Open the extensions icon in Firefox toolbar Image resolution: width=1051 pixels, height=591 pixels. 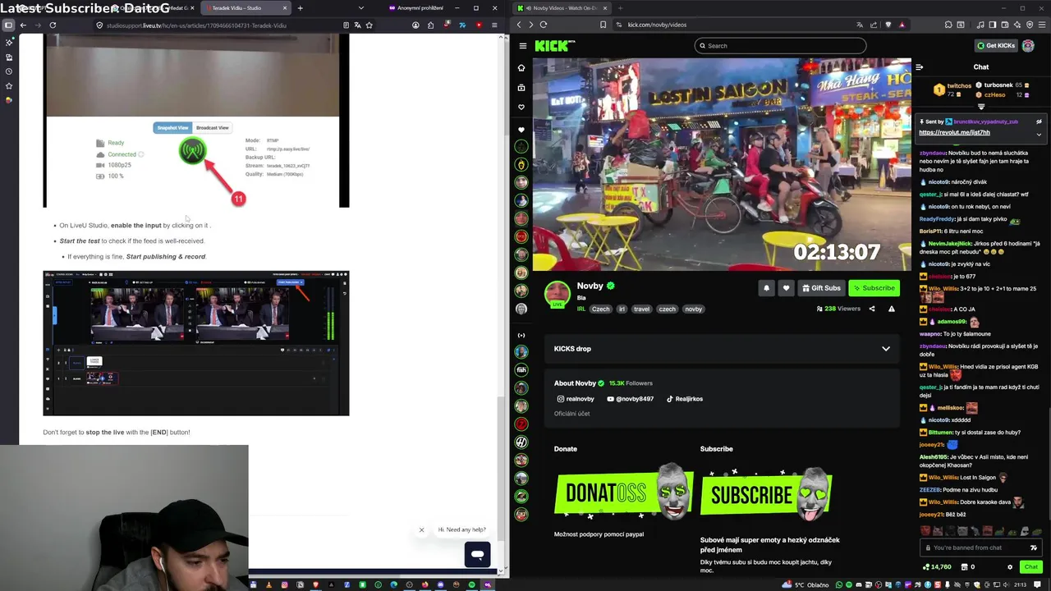tap(430, 25)
